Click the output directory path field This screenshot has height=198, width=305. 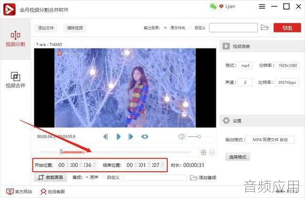tap(233, 28)
